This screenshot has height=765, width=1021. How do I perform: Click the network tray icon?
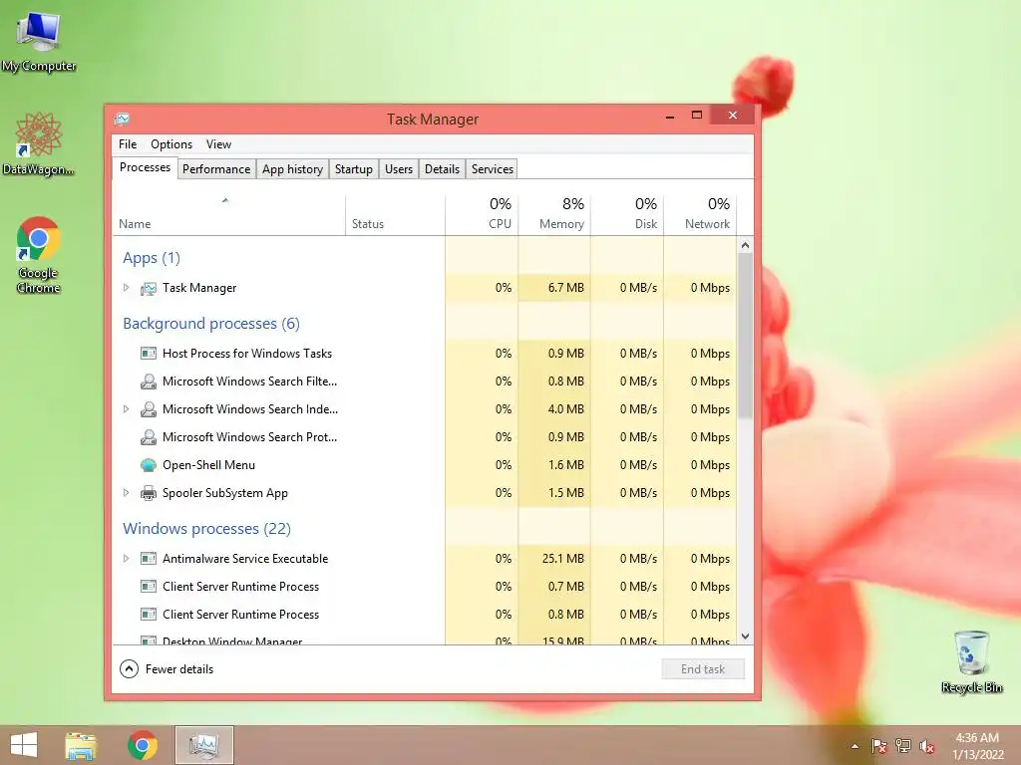pyautogui.click(x=903, y=746)
